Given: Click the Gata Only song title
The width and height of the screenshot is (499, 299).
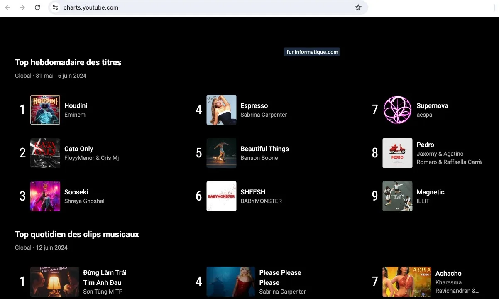Looking at the screenshot, I should [78, 149].
